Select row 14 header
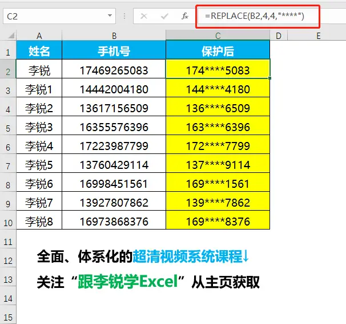 [x=8, y=295]
